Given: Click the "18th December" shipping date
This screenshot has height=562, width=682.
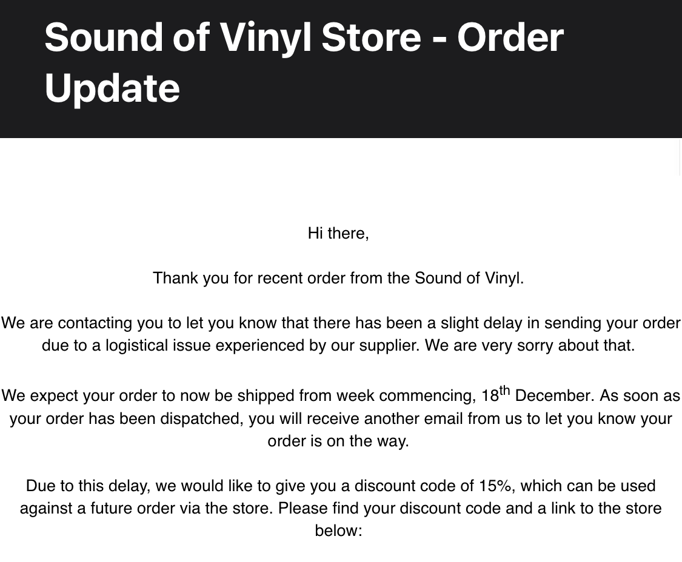Looking at the screenshot, I should click(x=537, y=395).
